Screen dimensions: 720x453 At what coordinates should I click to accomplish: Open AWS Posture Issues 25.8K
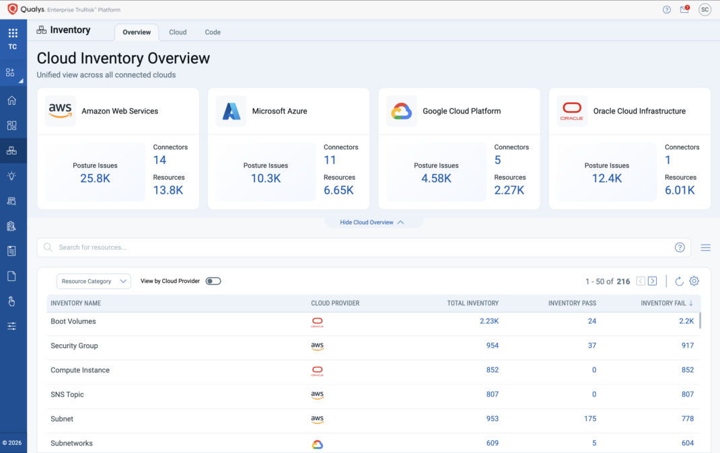[x=95, y=178]
